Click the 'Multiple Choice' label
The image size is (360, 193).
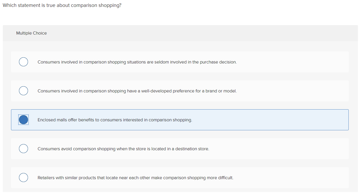click(31, 33)
